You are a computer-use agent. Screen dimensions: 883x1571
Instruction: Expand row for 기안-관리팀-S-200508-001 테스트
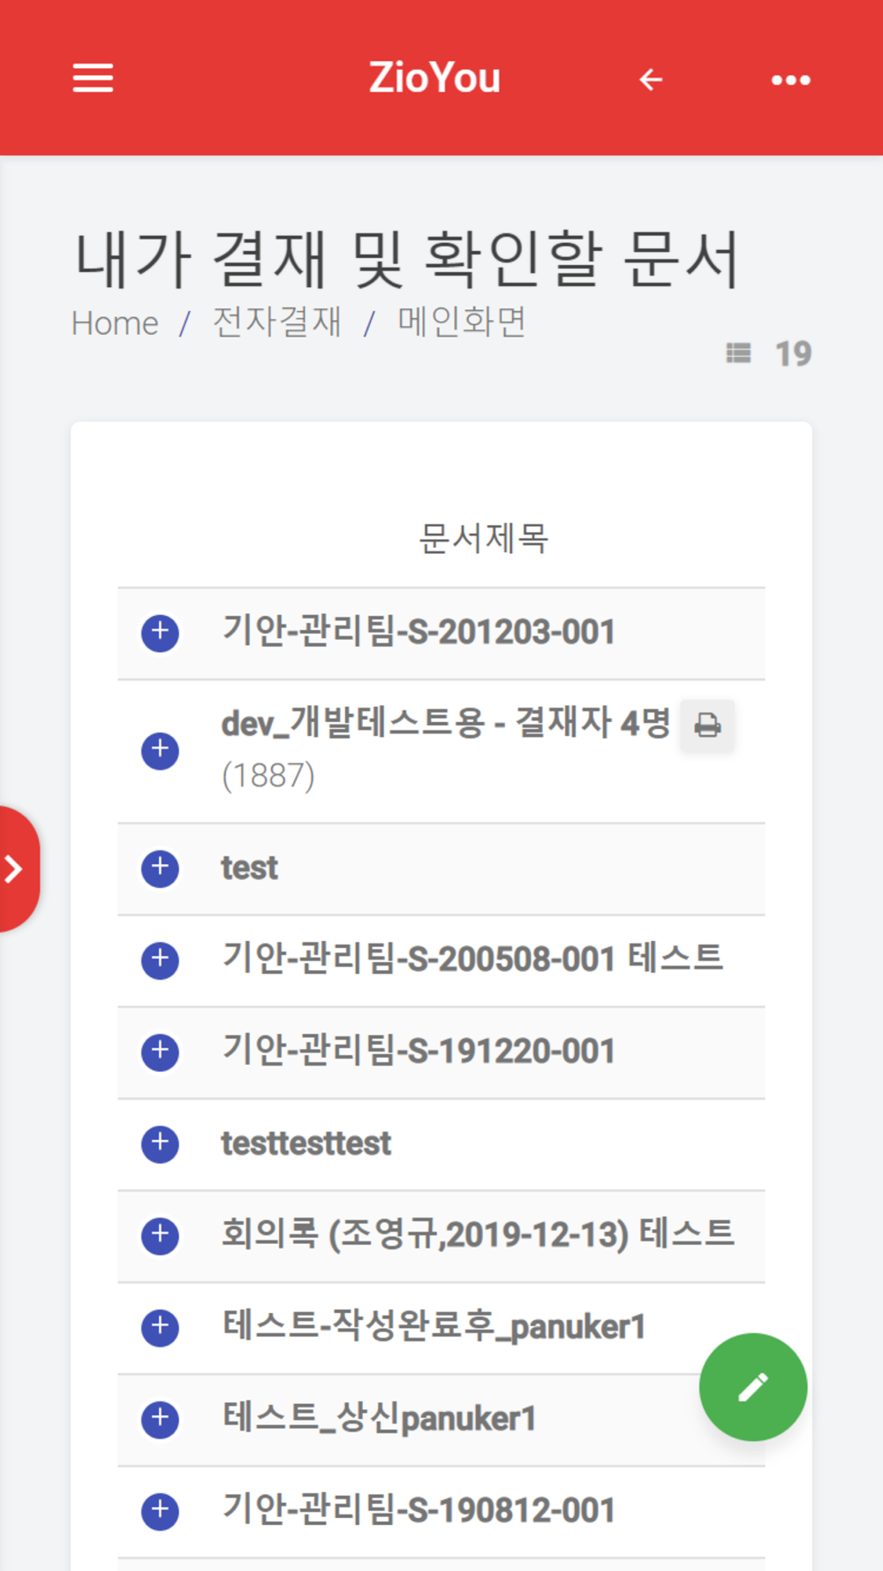pos(160,960)
